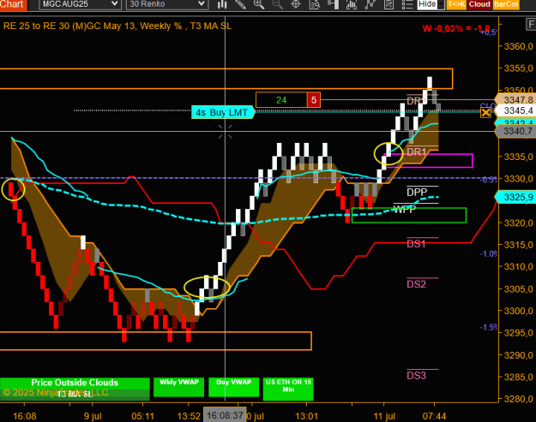Click the 3325,9 cyan price marker

click(x=515, y=197)
